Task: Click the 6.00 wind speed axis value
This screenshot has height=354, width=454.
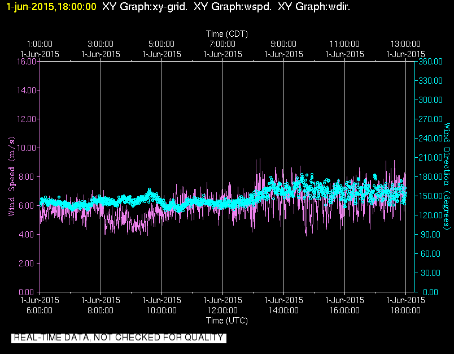Action: pyautogui.click(x=27, y=206)
